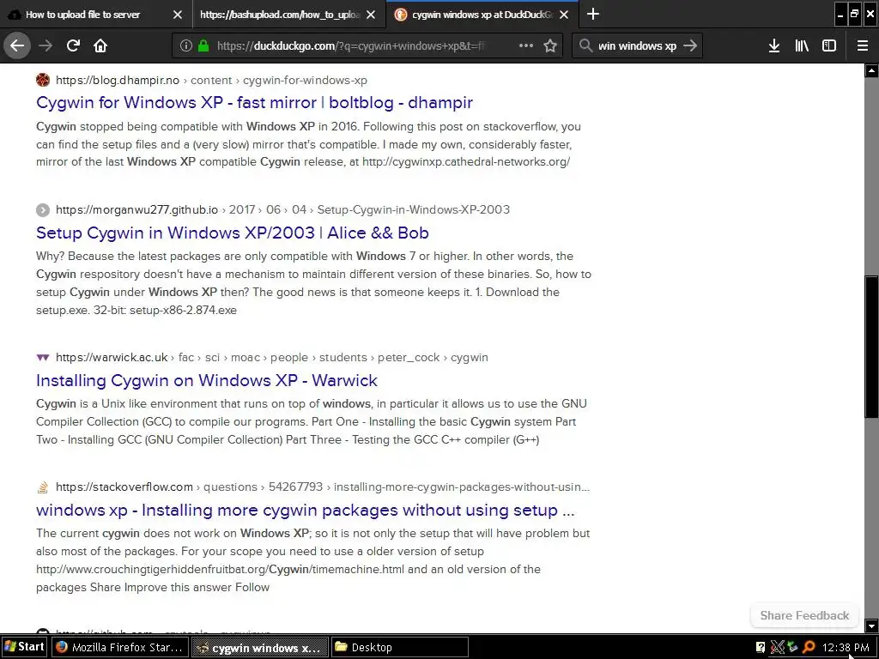Click the stackoverflow.com URL breadcrumb
Screen dimensions: 879x659
(x=323, y=487)
